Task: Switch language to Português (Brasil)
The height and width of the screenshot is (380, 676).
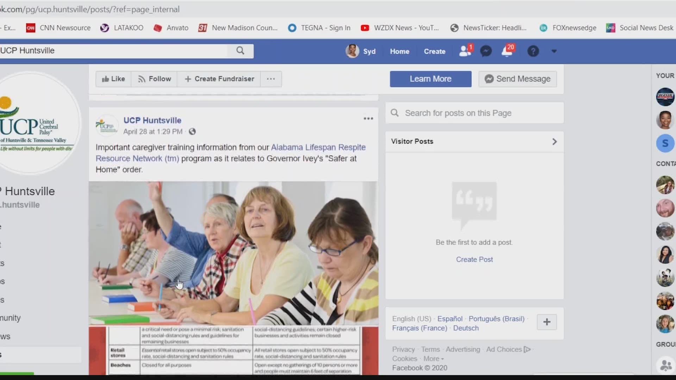Action: click(x=496, y=319)
